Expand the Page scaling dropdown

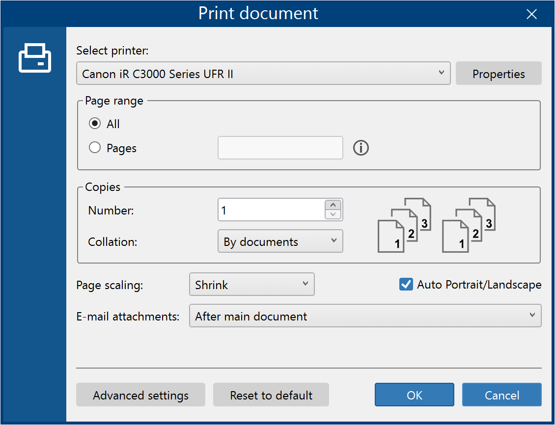[x=251, y=284]
